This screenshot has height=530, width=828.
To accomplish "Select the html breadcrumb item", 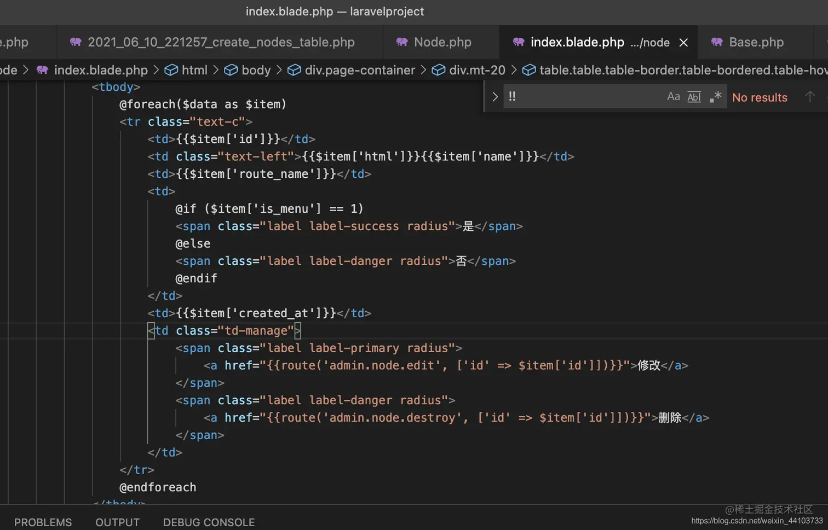I will click(x=194, y=70).
